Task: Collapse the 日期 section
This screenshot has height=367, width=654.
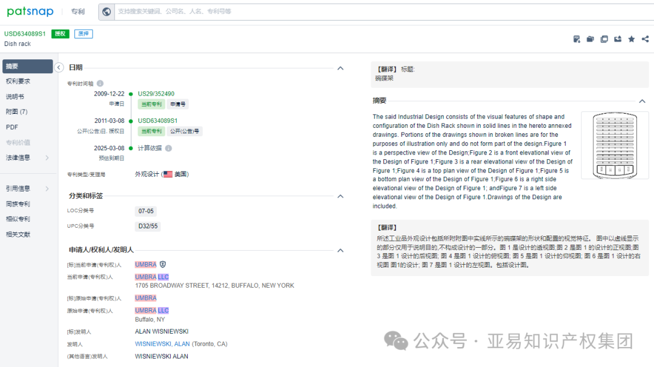Action: [340, 68]
